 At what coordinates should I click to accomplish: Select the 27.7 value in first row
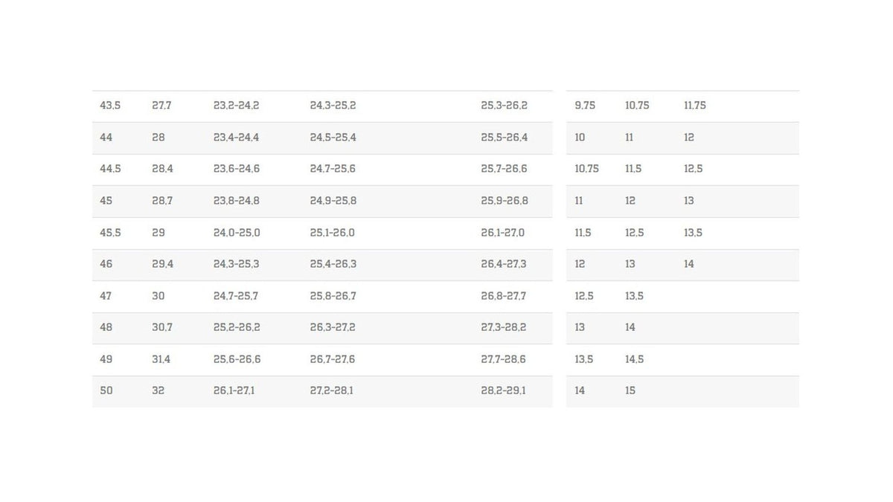[x=161, y=106]
